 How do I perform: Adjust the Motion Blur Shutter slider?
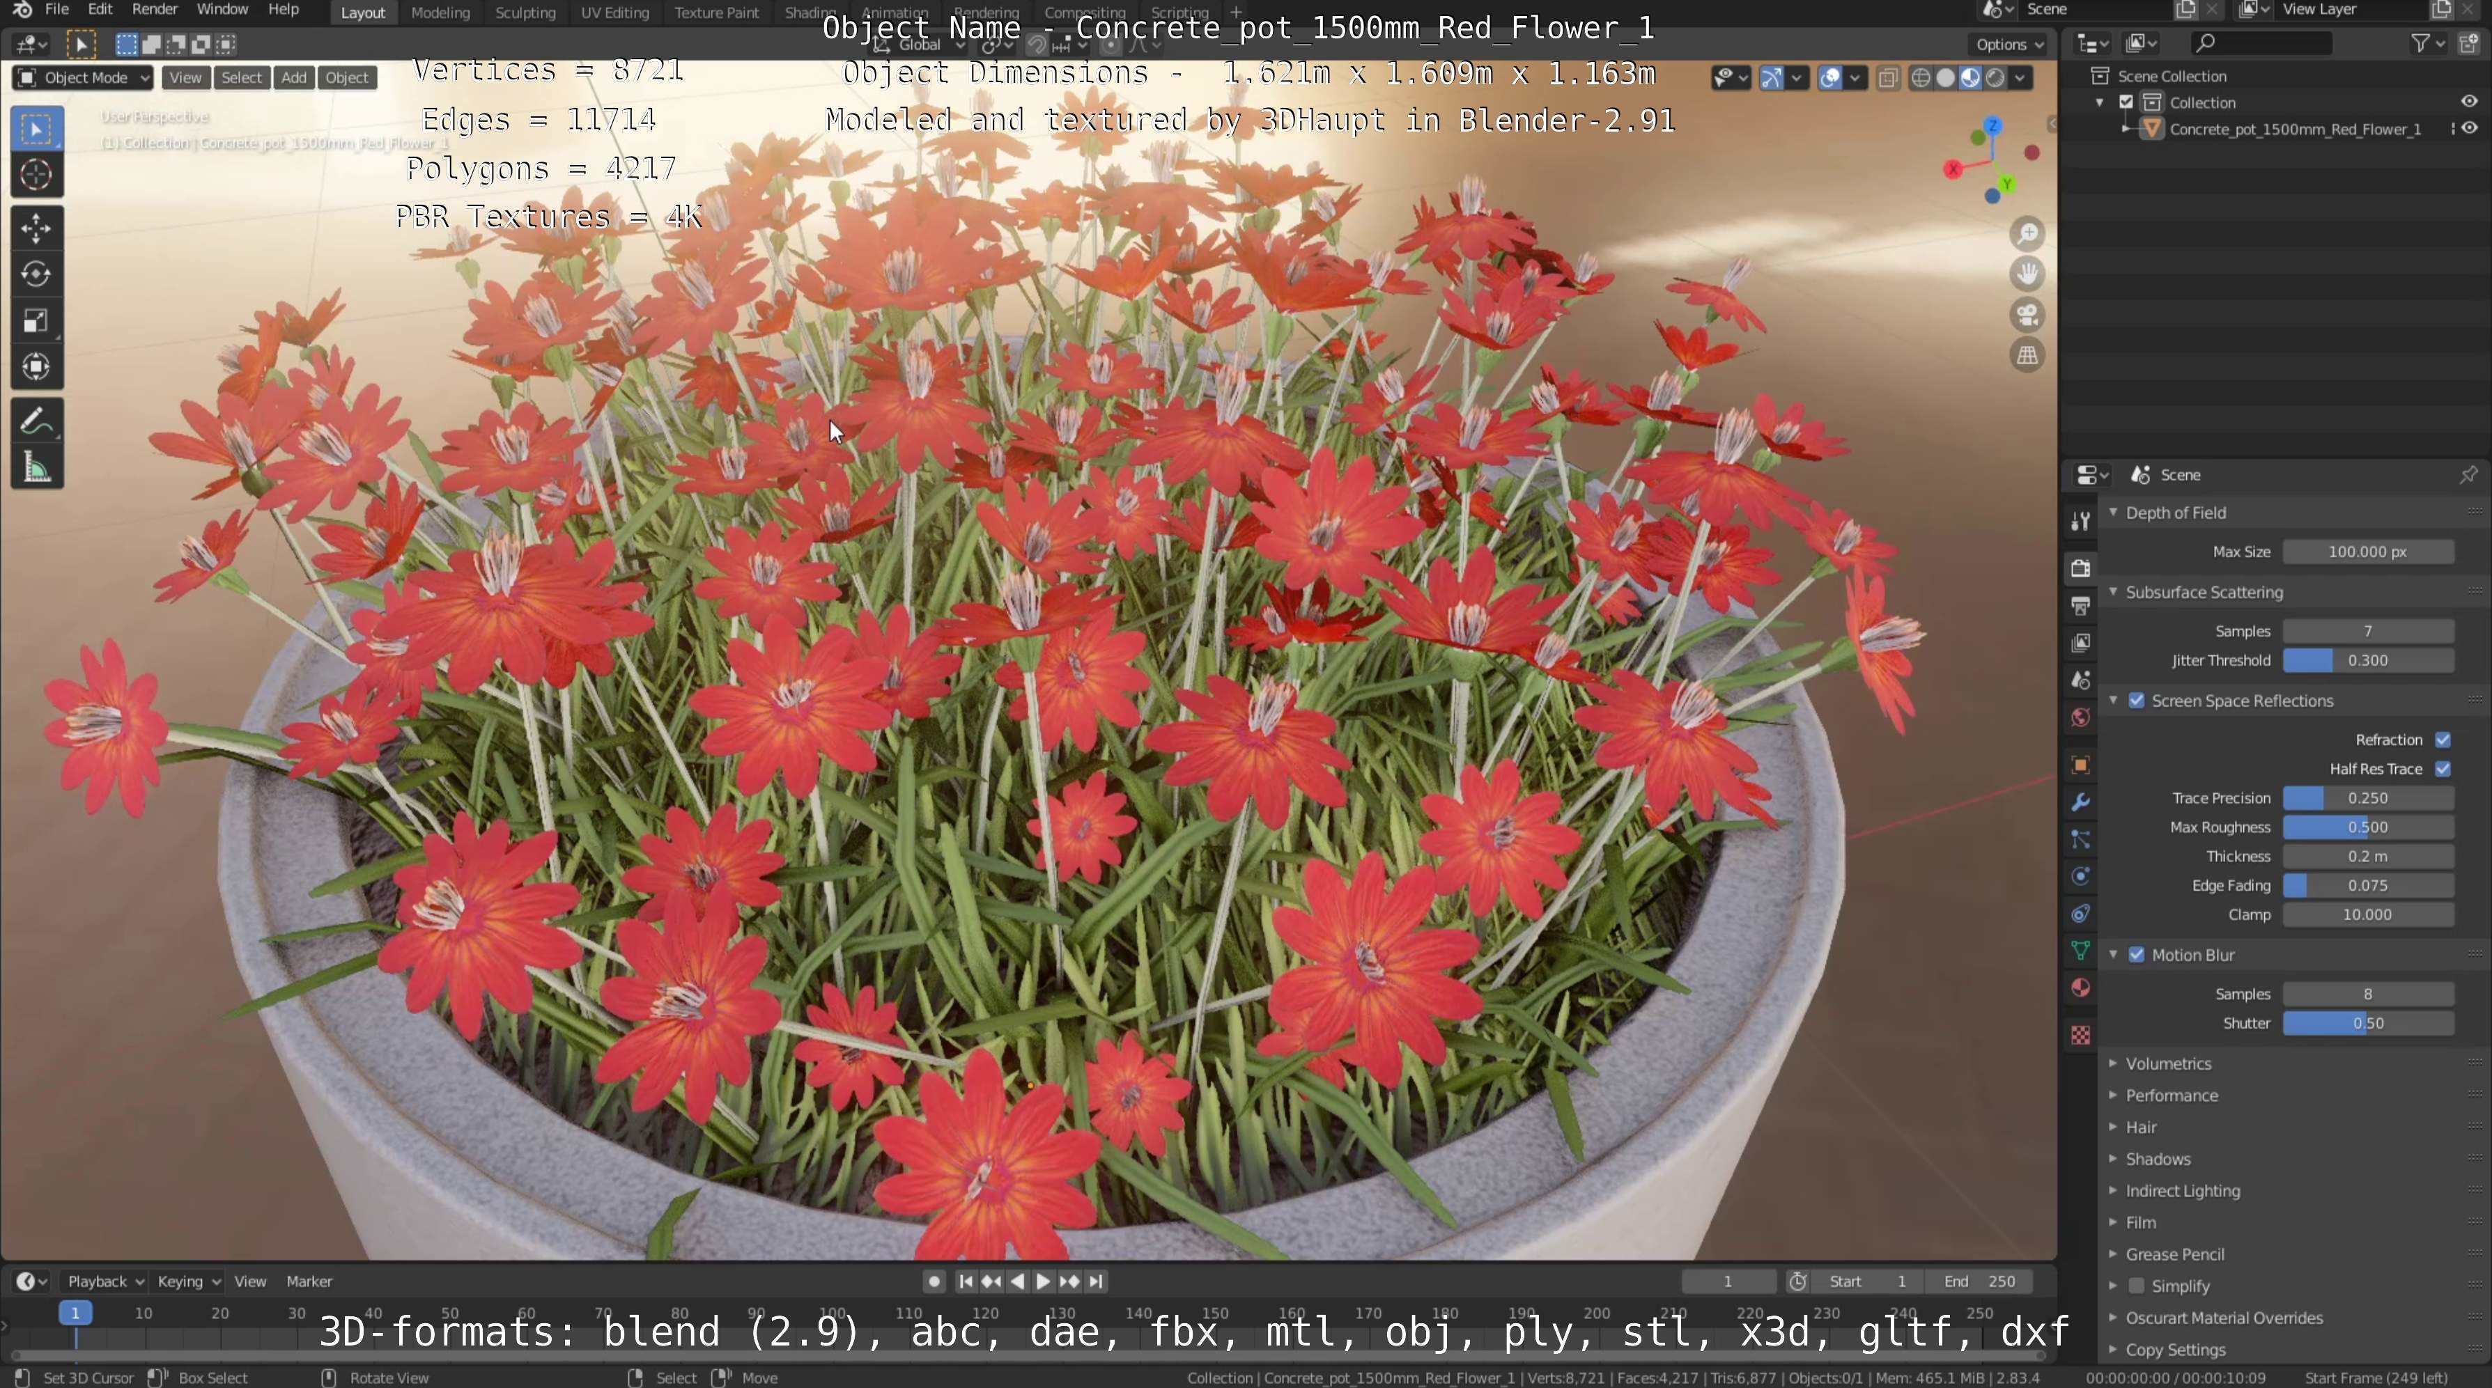tap(2368, 1023)
